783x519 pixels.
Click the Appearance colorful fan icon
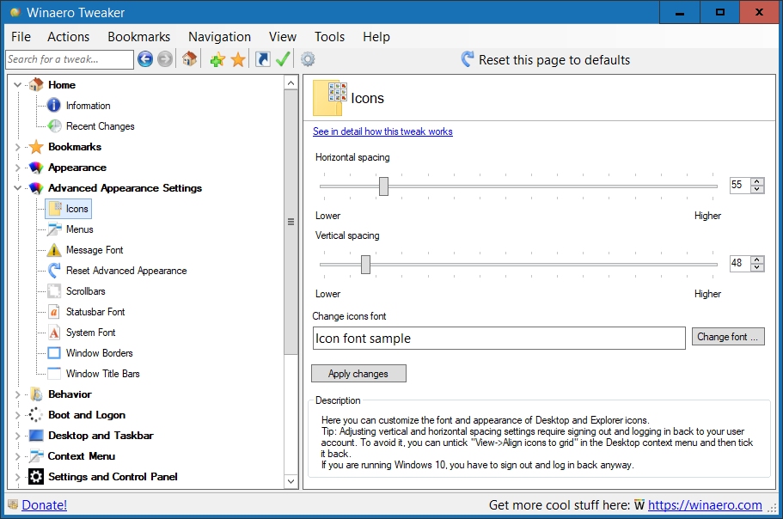[x=36, y=168]
